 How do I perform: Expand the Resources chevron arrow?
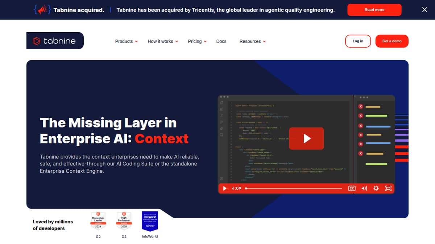coord(264,42)
